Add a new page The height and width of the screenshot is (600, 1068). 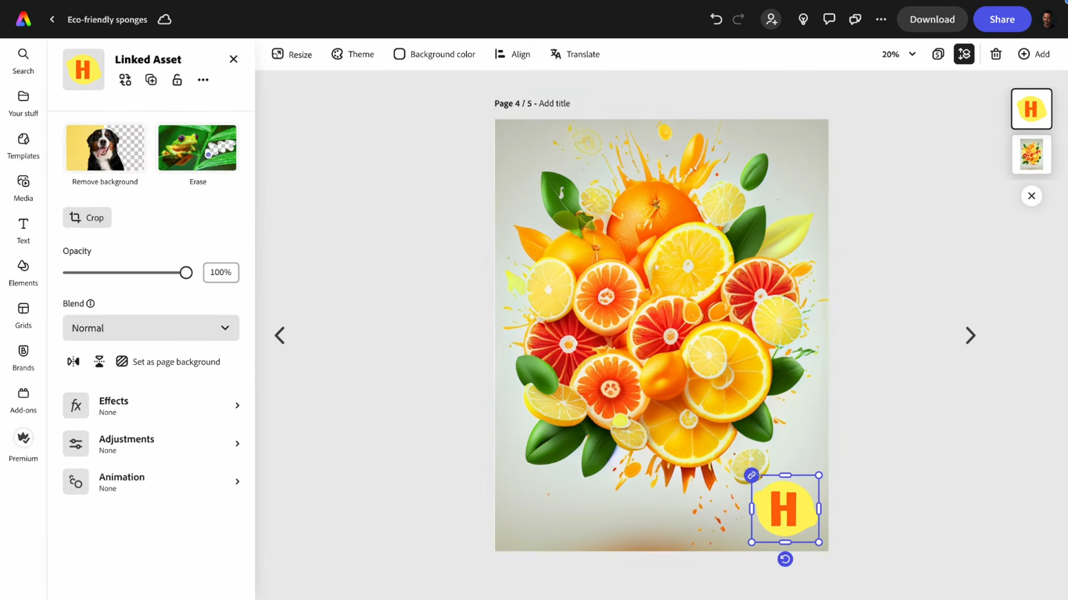(x=1034, y=54)
